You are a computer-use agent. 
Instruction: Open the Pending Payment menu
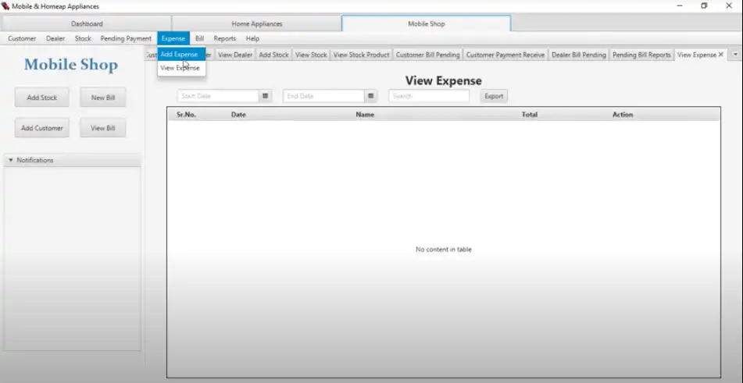126,38
